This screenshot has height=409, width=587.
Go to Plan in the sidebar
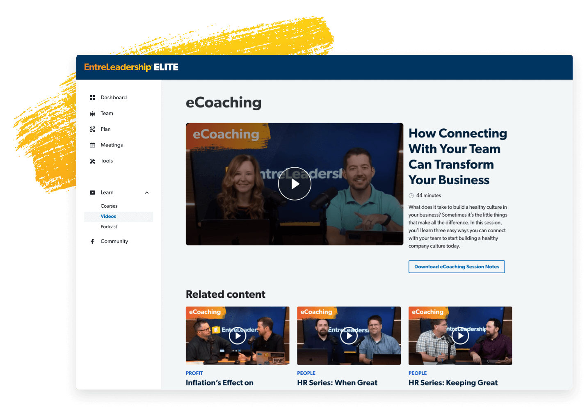pos(105,129)
